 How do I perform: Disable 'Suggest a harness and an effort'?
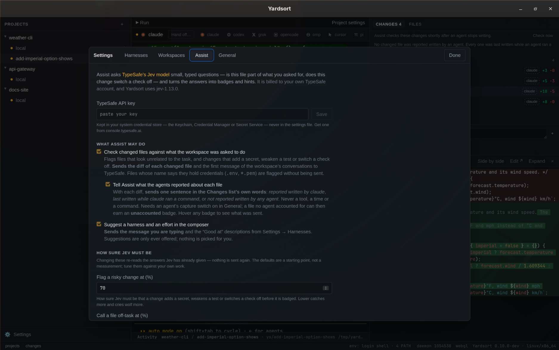99,224
